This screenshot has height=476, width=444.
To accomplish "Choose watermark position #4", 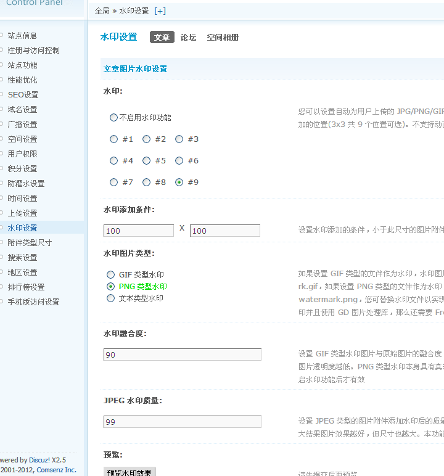I will tap(113, 160).
